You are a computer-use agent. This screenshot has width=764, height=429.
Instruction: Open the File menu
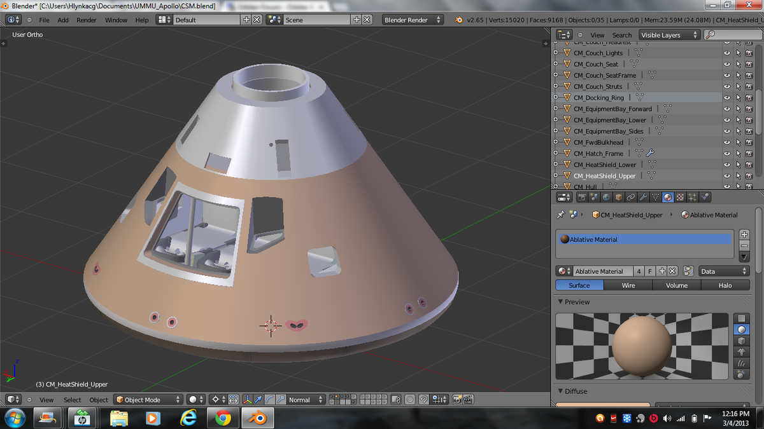[x=44, y=20]
